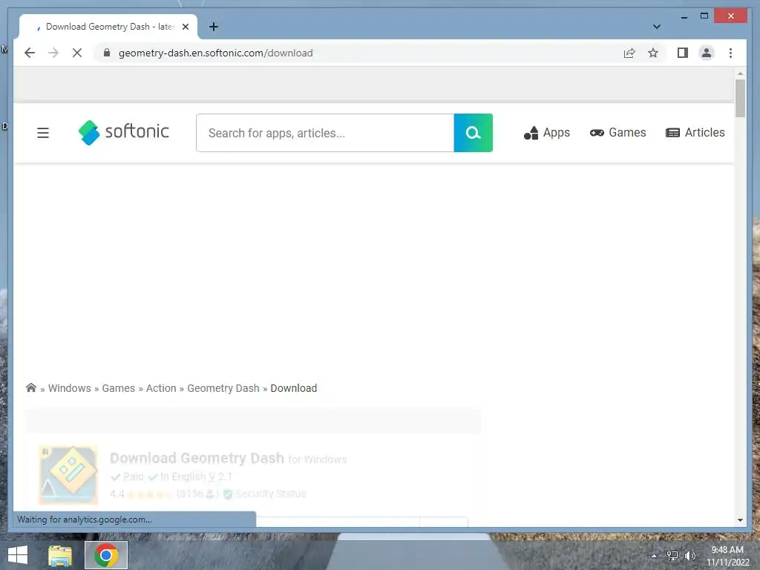This screenshot has width=760, height=570.
Task: Open the Windows Start menu
Action: pyautogui.click(x=18, y=555)
